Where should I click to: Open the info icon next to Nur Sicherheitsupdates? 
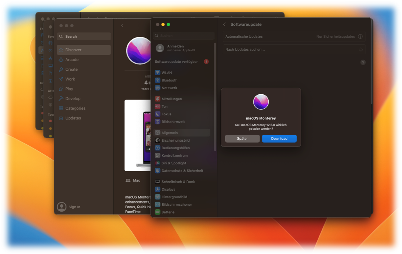tap(360, 36)
